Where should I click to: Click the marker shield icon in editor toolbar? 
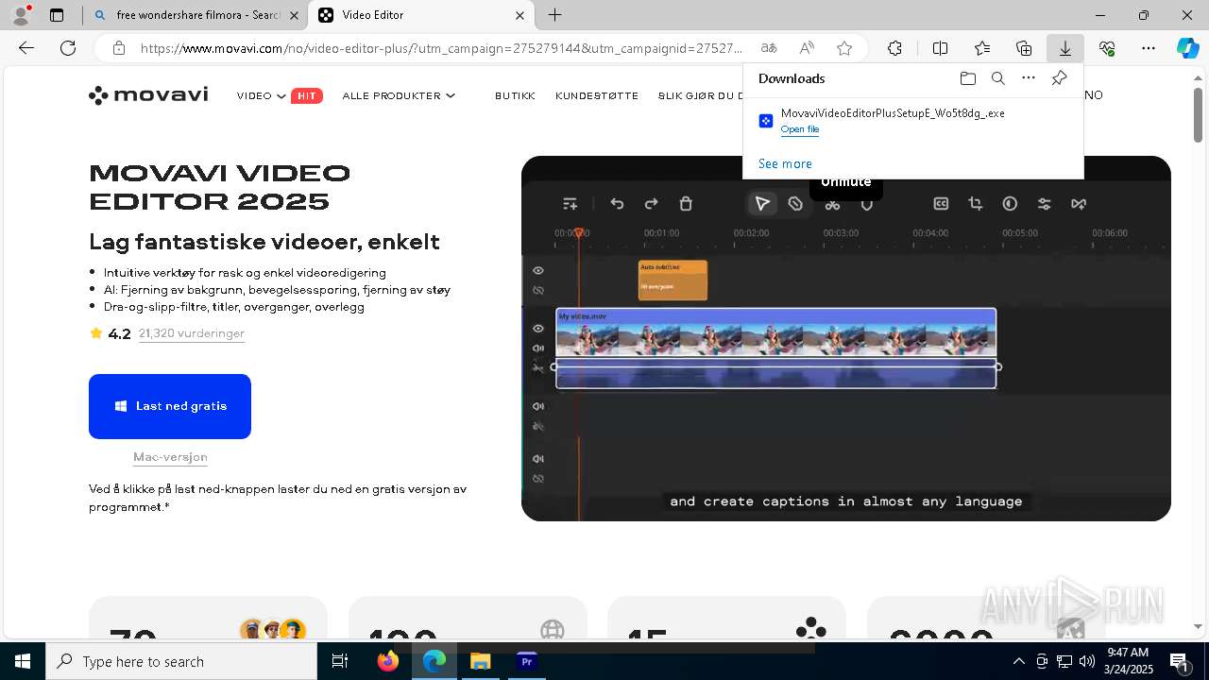[x=866, y=205]
